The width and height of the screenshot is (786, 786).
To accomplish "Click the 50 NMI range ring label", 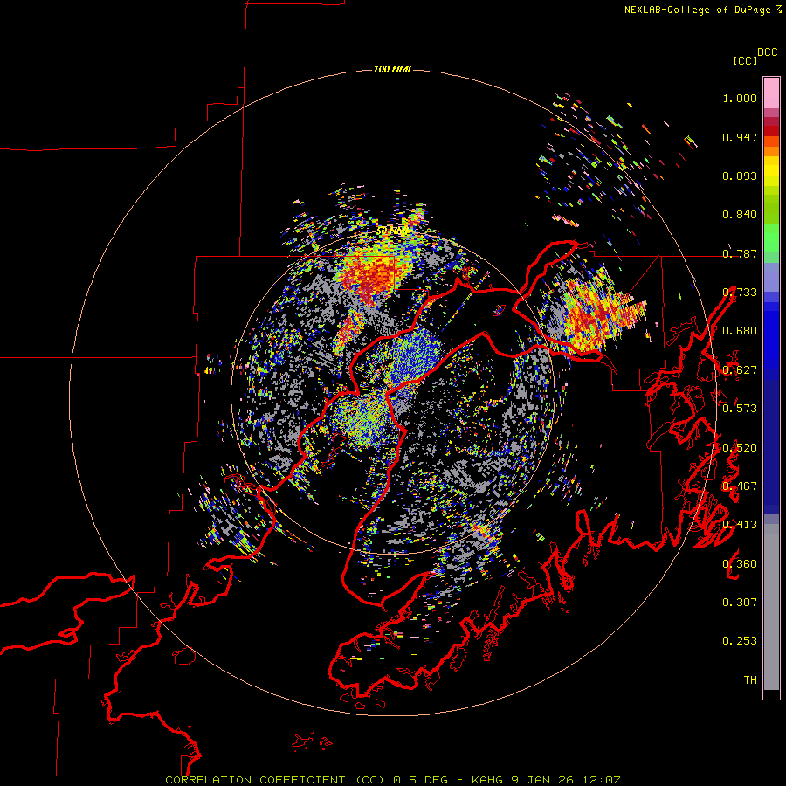I will pyautogui.click(x=392, y=231).
